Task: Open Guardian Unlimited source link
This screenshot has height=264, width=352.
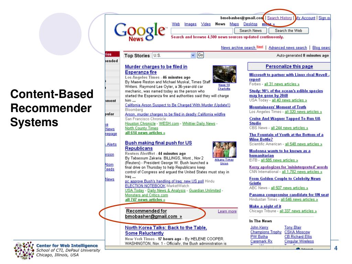Action: (205, 190)
